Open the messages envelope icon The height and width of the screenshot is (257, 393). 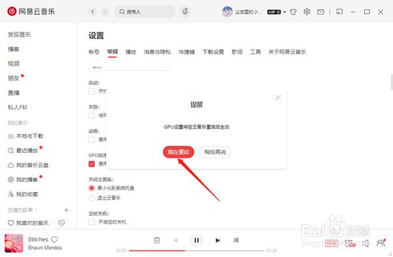pyautogui.click(x=320, y=12)
